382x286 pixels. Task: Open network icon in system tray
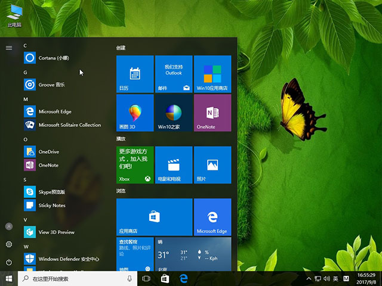tap(318, 279)
